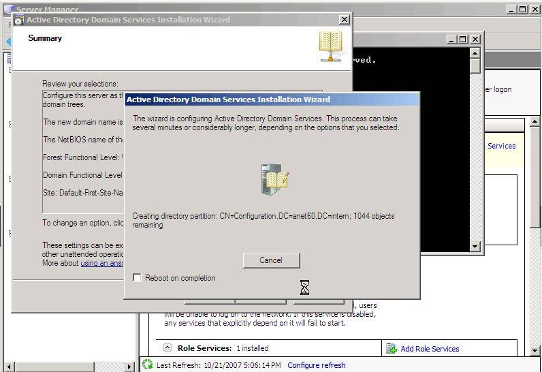Click the Site: Default-First-Site line in the summary box

click(83, 193)
